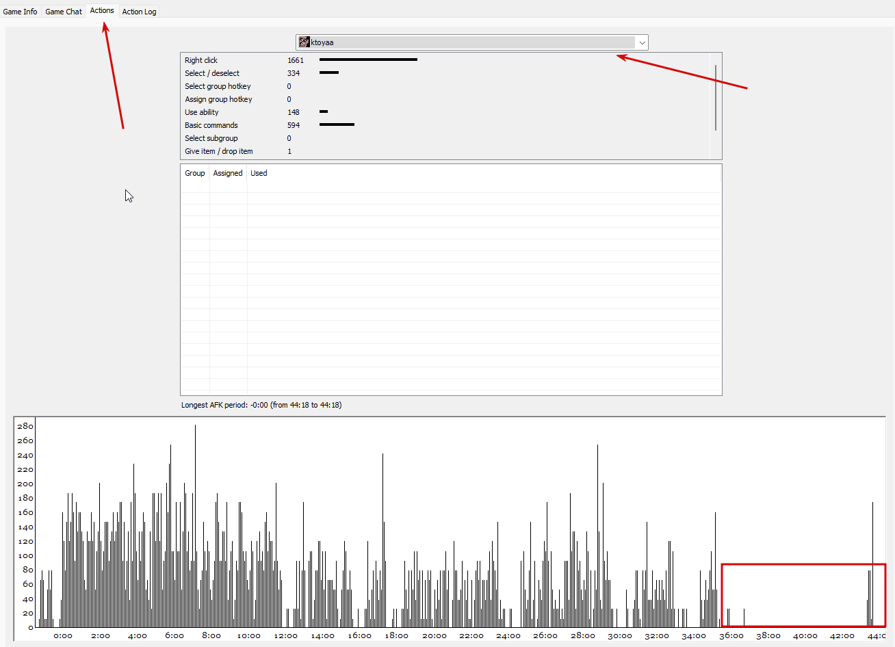Click the Right click row label
895x647 pixels.
(201, 60)
